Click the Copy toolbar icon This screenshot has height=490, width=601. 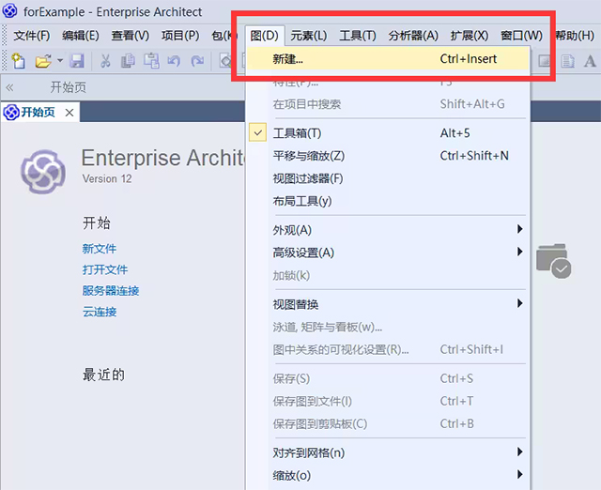click(x=128, y=61)
